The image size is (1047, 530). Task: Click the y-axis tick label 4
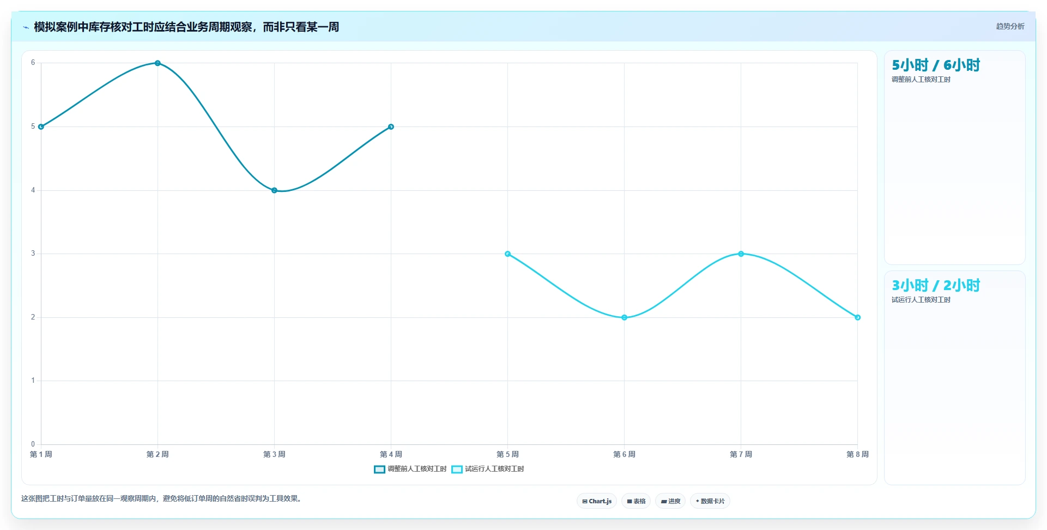tap(33, 190)
